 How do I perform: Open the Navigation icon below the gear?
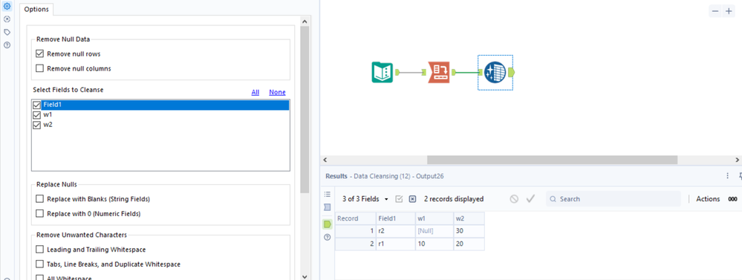7,19
